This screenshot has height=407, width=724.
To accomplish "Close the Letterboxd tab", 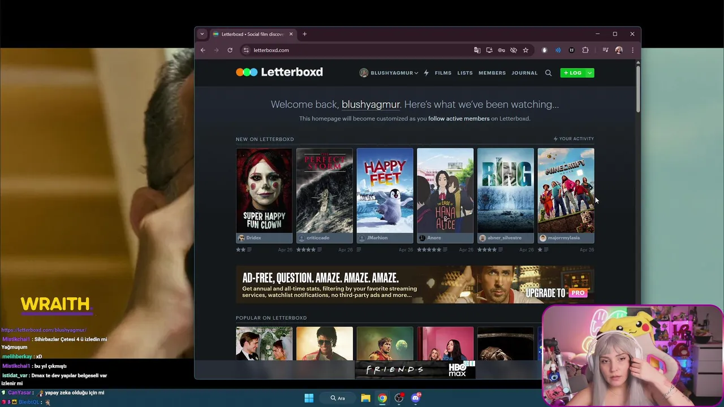I will (x=291, y=34).
